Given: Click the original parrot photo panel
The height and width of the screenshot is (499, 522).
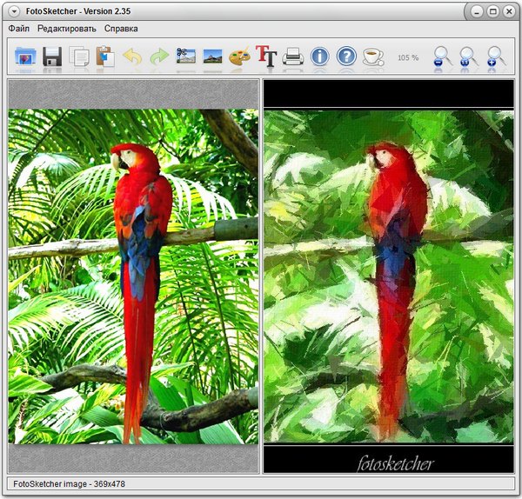Looking at the screenshot, I should [133, 276].
